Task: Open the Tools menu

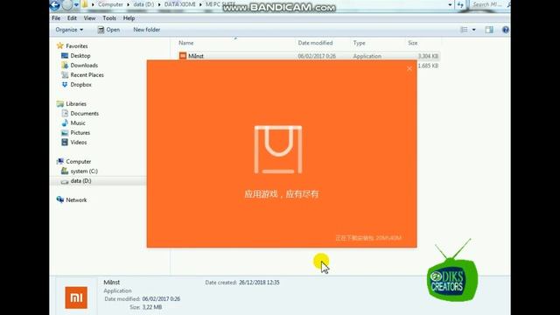Action: (109, 18)
